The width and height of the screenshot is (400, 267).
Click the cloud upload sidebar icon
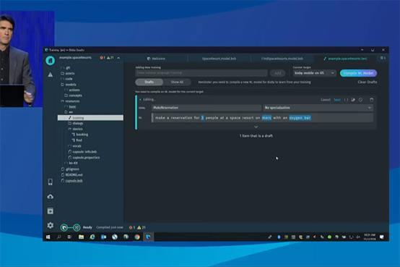51,197
